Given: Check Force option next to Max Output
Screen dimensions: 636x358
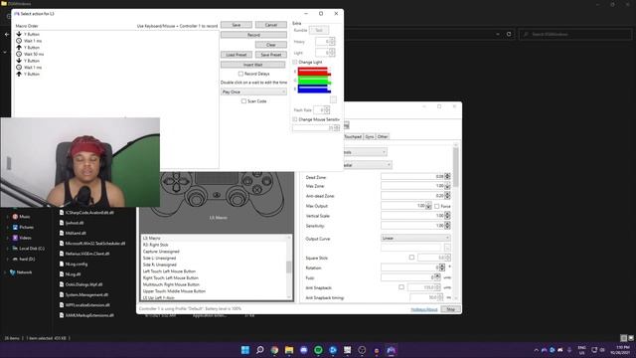Looking at the screenshot, I should click(437, 206).
